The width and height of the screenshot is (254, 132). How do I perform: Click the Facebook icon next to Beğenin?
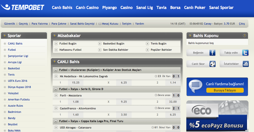212,53
